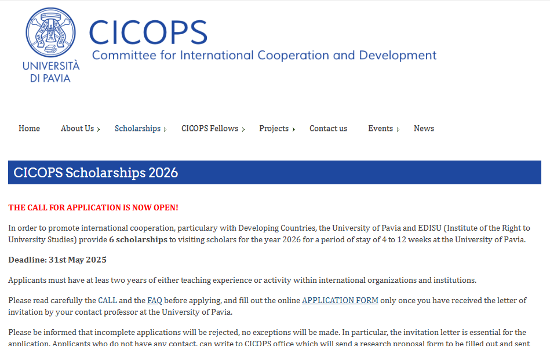Viewport: 550px width, 346px height.
Task: Follow the CALL link
Action: coord(107,300)
